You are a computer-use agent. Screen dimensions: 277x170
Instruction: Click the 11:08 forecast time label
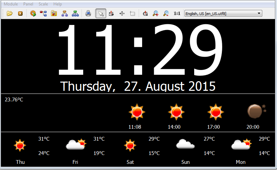click(x=135, y=127)
